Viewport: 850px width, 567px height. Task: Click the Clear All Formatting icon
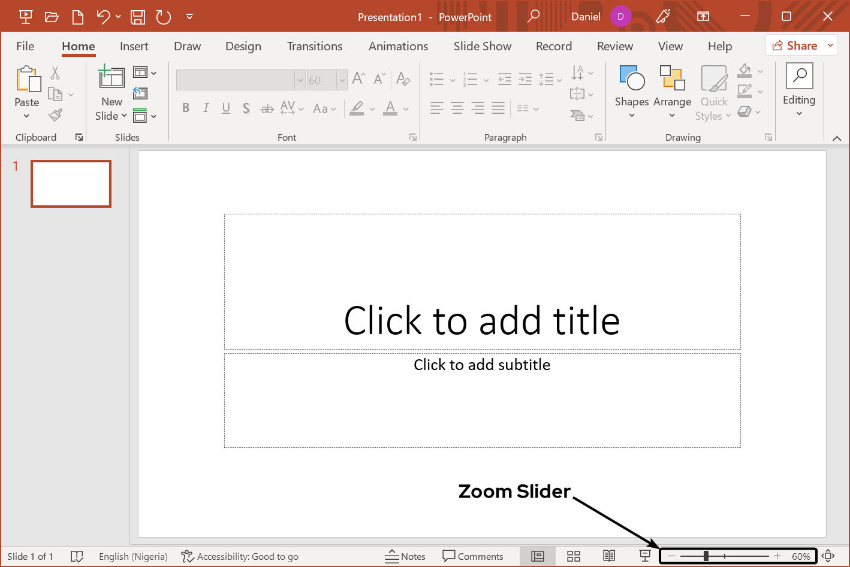tap(403, 78)
